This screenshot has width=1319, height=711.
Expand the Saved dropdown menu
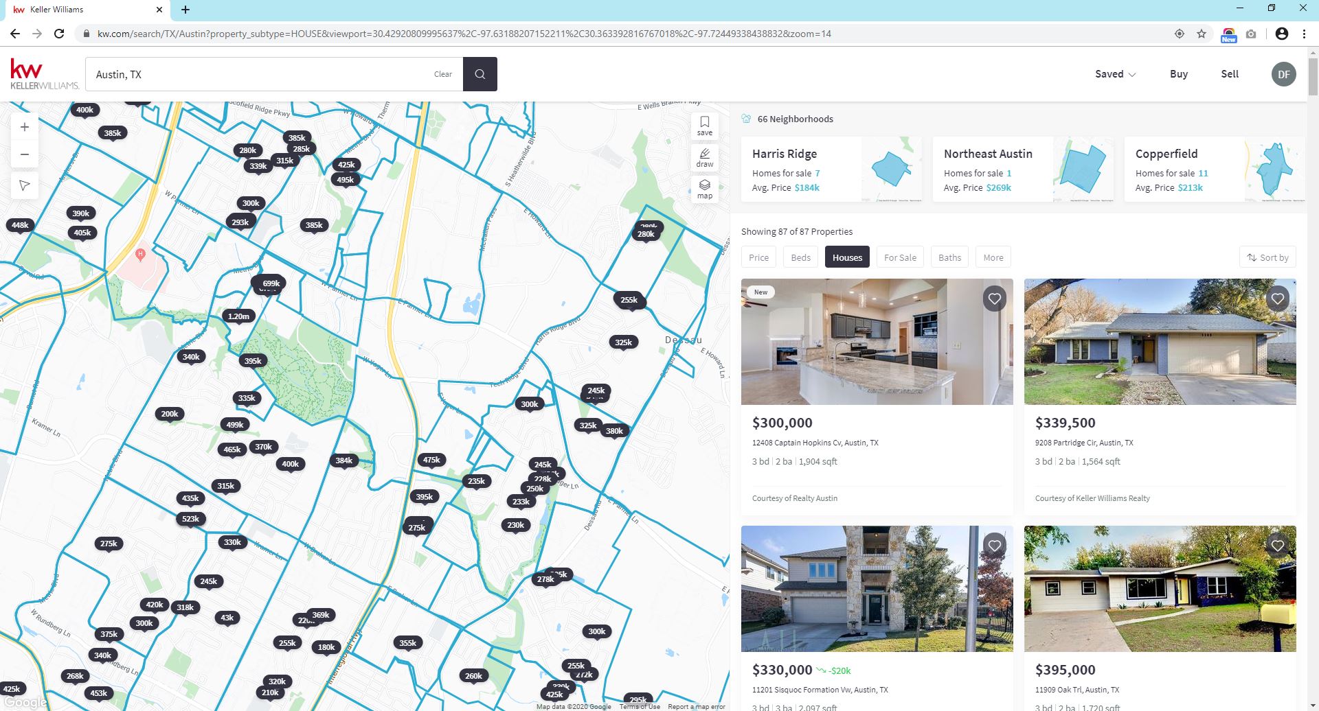click(x=1115, y=74)
